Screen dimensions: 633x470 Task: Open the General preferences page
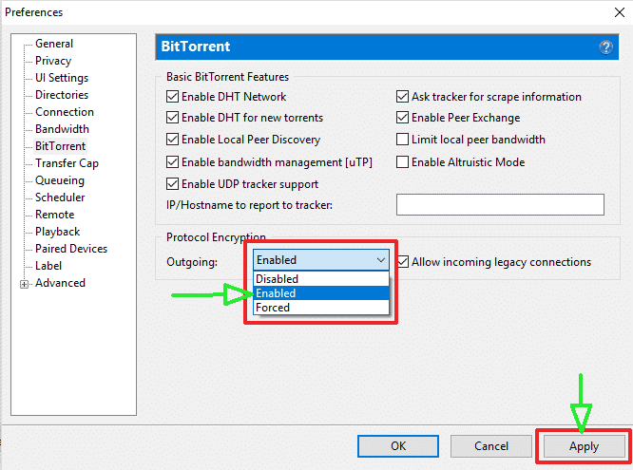coord(54,44)
